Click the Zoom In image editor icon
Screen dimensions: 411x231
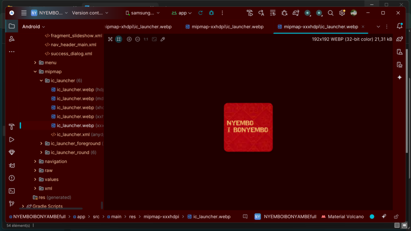pyautogui.click(x=129, y=39)
